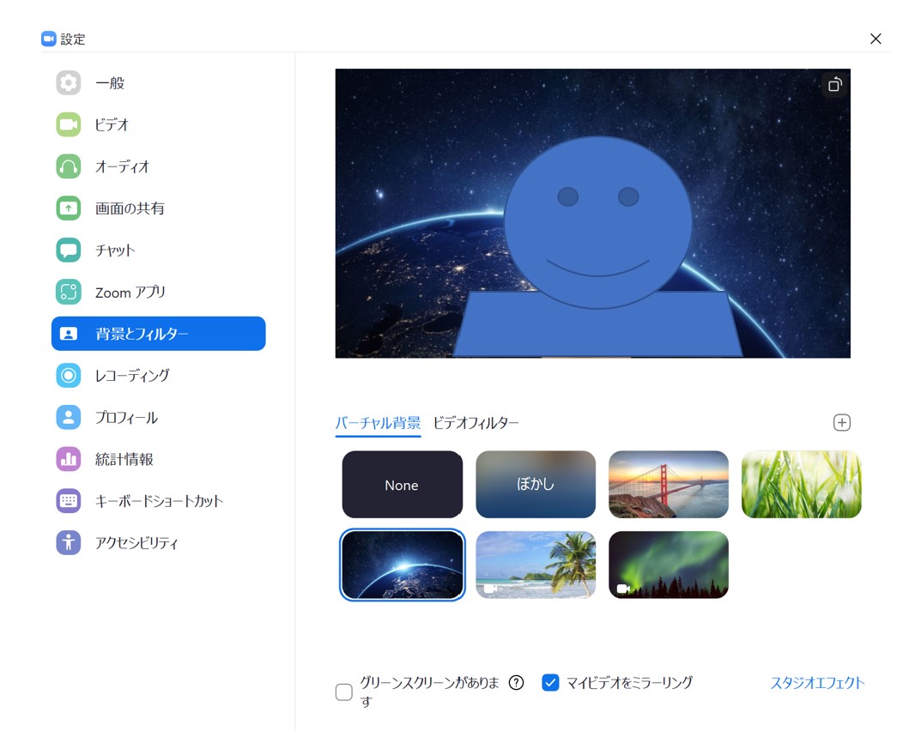Screen dimensions: 915x731
Task: Choose the Golden Gate Bridge background
Action: click(x=669, y=484)
